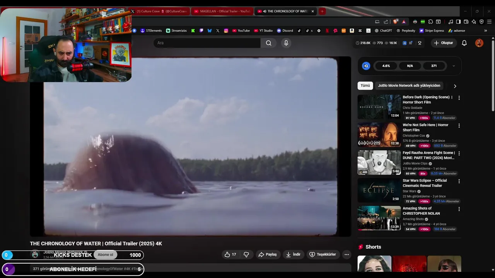Open the Perplexity bookmark

[x=406, y=31]
